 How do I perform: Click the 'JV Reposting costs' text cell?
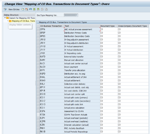tap(82, 53)
